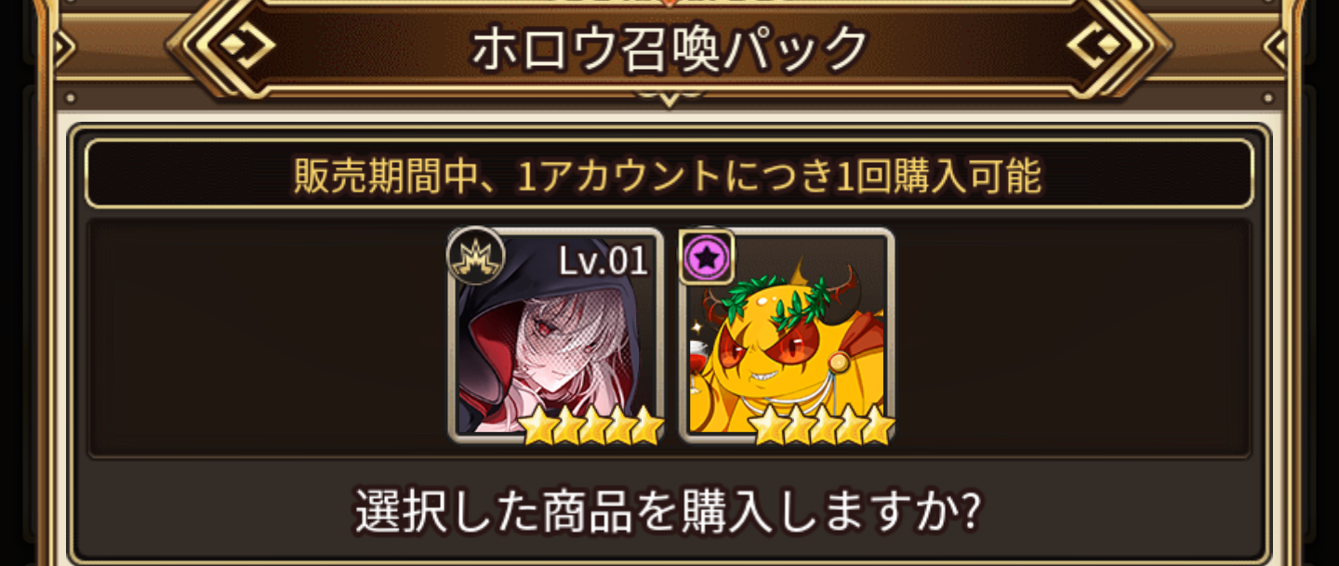The width and height of the screenshot is (1339, 566).
Task: Tap the five-star rating on the yellow monster
Action: point(821,427)
